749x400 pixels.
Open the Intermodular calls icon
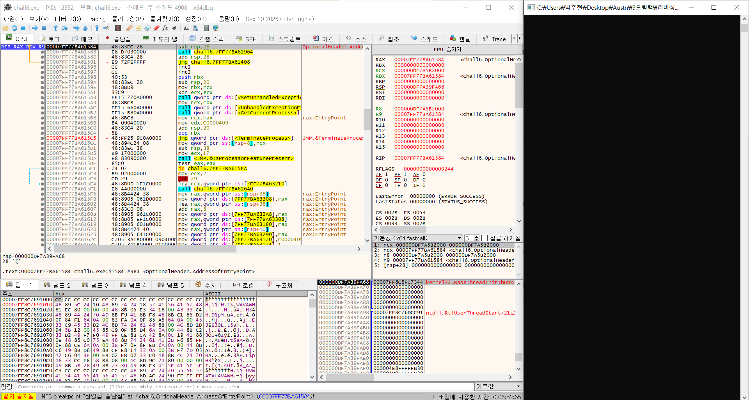pyautogui.click(x=195, y=28)
